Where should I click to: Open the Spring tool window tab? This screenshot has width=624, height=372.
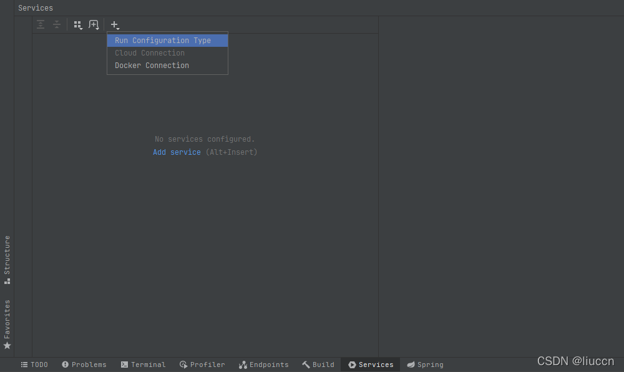pyautogui.click(x=425, y=365)
